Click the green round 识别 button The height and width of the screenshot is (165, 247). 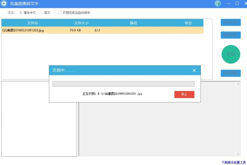pos(231,54)
